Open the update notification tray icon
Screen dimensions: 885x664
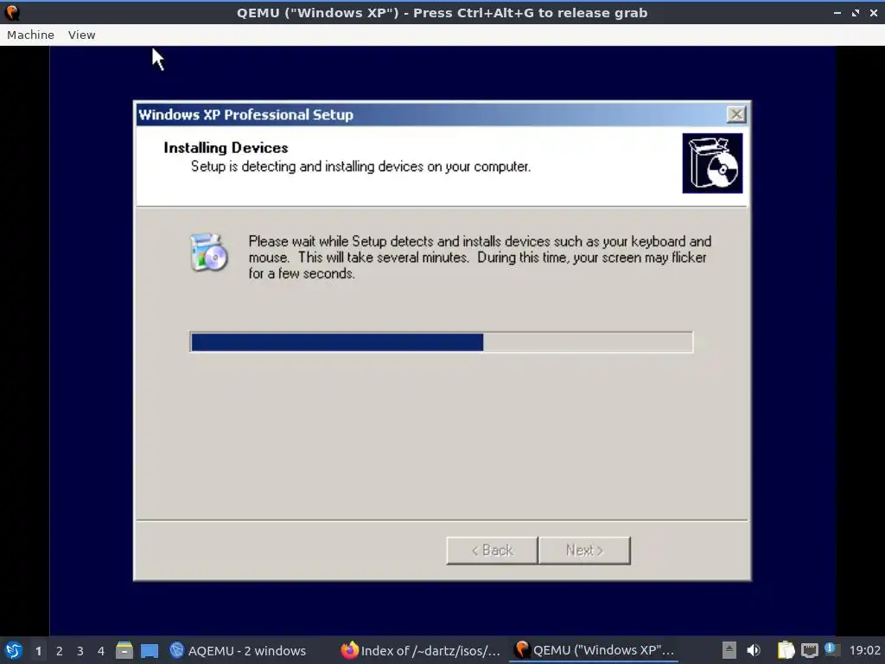tap(831, 649)
